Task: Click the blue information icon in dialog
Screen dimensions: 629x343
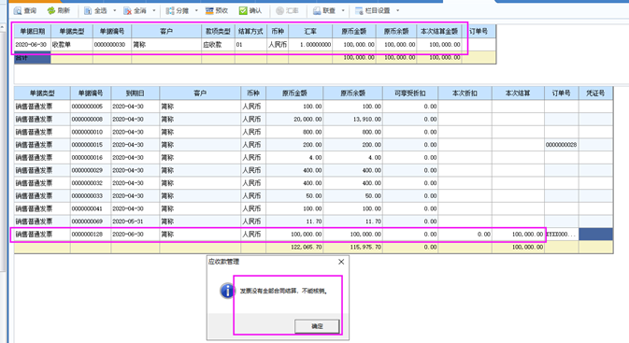Action: pyautogui.click(x=227, y=291)
